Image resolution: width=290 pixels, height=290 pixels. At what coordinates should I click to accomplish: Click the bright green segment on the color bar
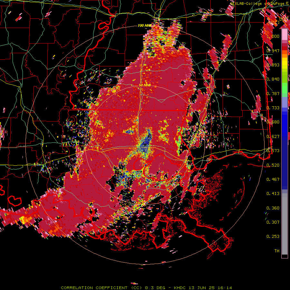[x=285, y=88]
